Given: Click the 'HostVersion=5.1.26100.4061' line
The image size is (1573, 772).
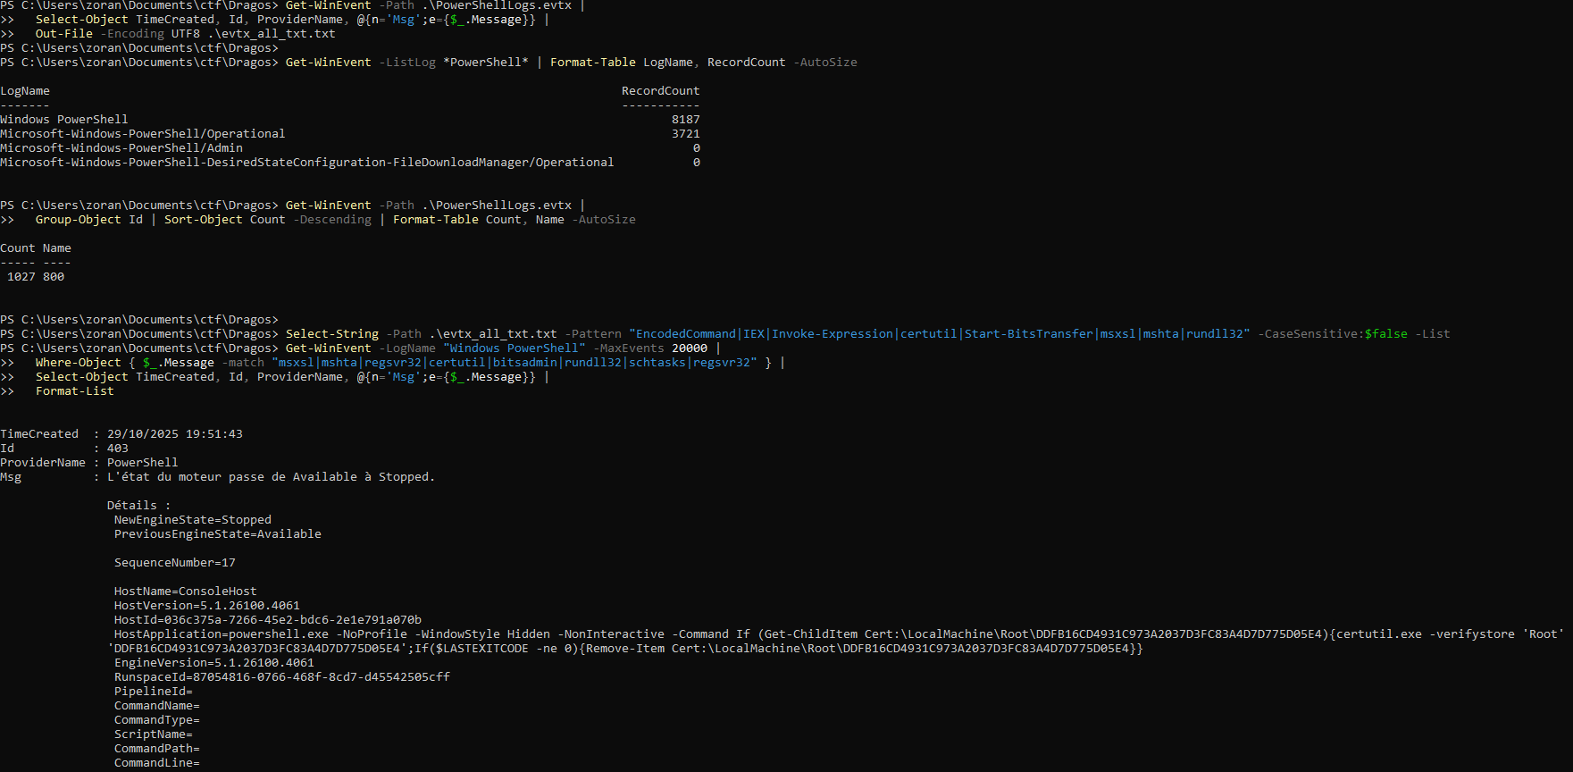Looking at the screenshot, I should (207, 605).
